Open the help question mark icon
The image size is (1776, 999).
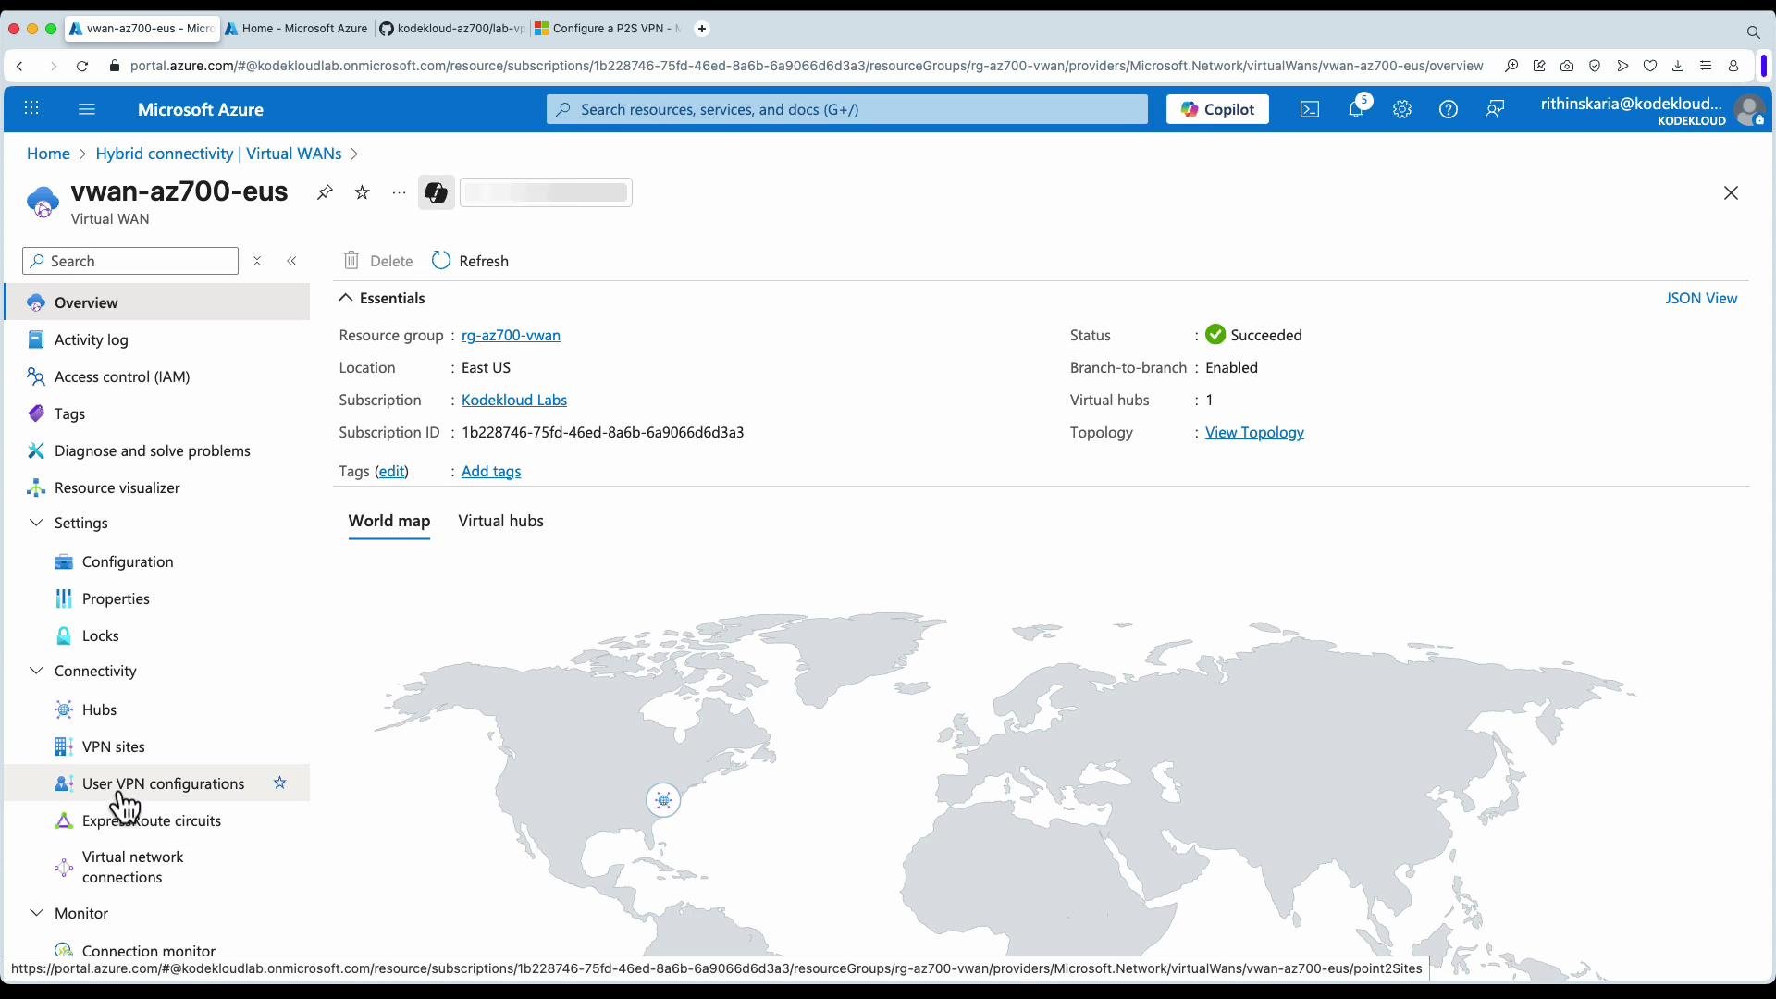point(1449,109)
